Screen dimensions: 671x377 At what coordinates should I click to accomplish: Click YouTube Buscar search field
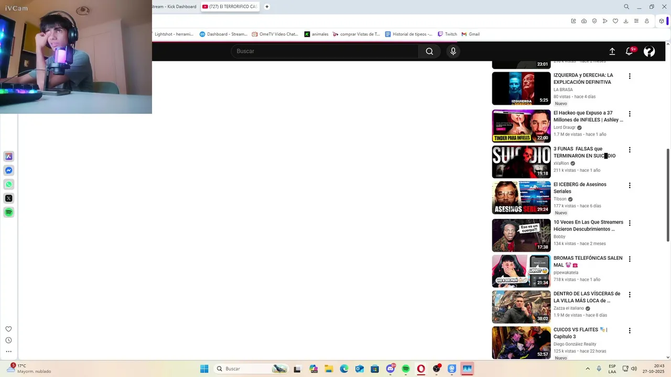(x=325, y=51)
